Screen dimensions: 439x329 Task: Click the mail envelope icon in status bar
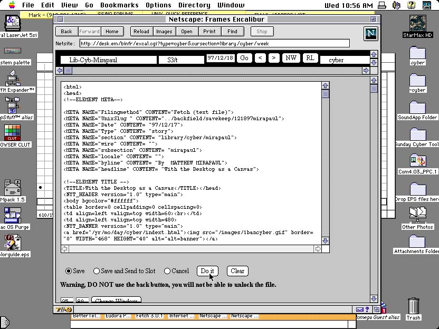(360, 309)
